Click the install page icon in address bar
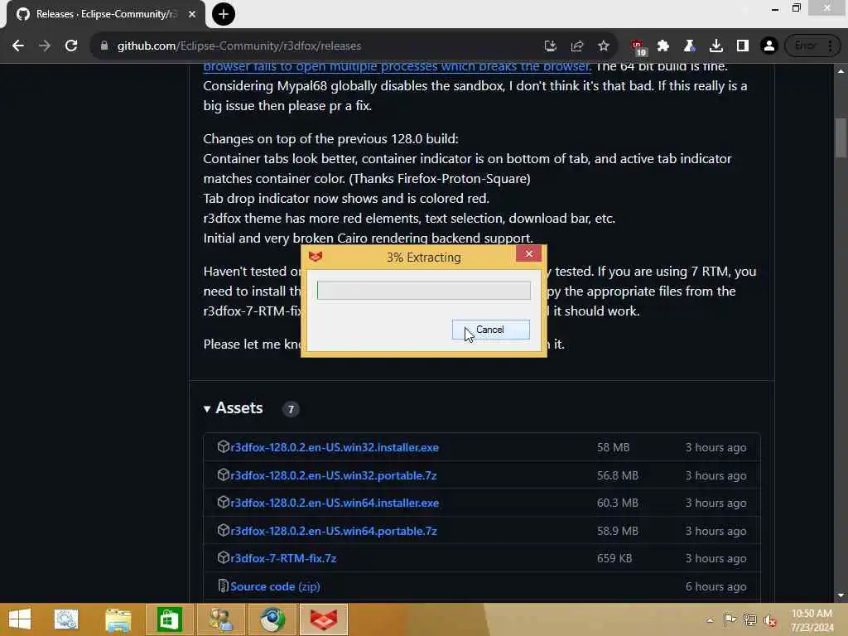Image resolution: width=848 pixels, height=636 pixels. (x=551, y=46)
